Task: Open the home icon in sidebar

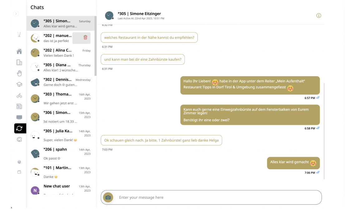Action: (x=19, y=51)
